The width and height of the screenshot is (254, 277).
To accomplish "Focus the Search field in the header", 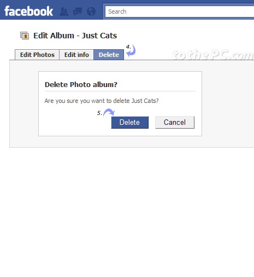I will click(x=180, y=11).
